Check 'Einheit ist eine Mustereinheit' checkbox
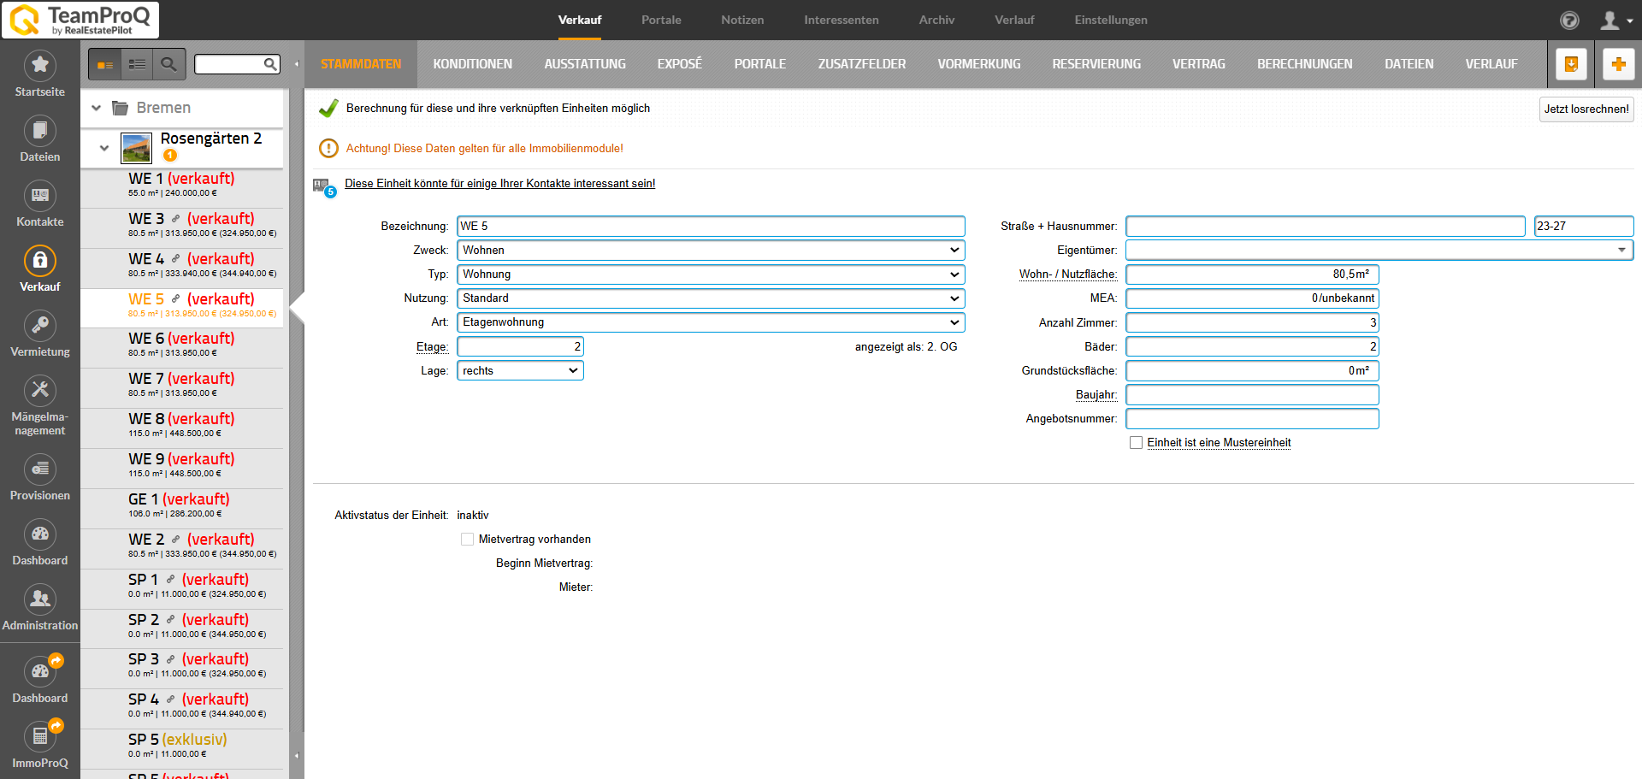Viewport: 1642px width, 779px height. (1136, 443)
